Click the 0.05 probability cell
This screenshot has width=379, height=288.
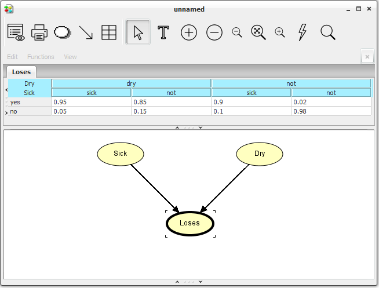[x=91, y=111]
